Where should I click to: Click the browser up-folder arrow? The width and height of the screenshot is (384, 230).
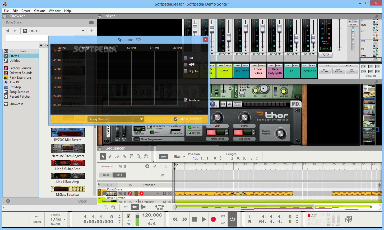click(x=91, y=31)
